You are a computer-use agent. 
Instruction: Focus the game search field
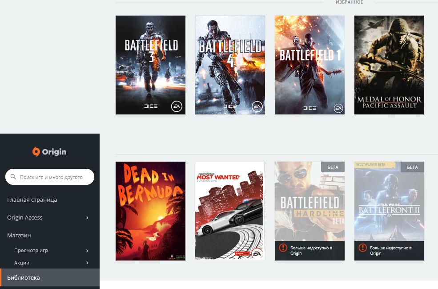coord(50,177)
